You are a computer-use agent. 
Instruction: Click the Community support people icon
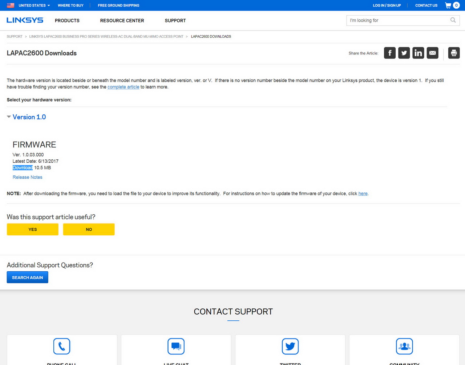pos(404,346)
